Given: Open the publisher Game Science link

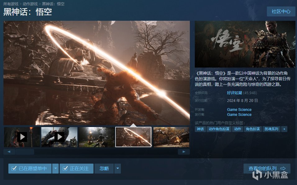Looking at the screenshot, I should pyautogui.click(x=239, y=115).
